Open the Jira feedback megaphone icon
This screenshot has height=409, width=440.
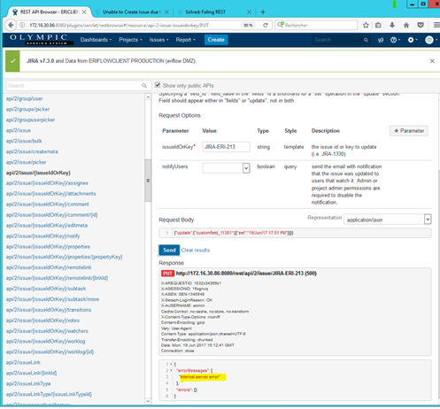click(381, 40)
